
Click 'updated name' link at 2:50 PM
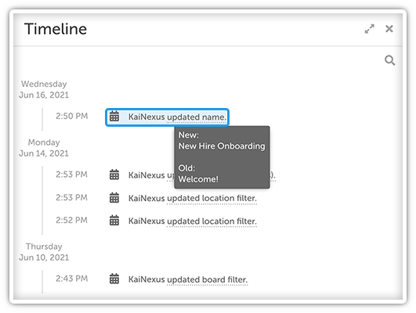pos(197,117)
